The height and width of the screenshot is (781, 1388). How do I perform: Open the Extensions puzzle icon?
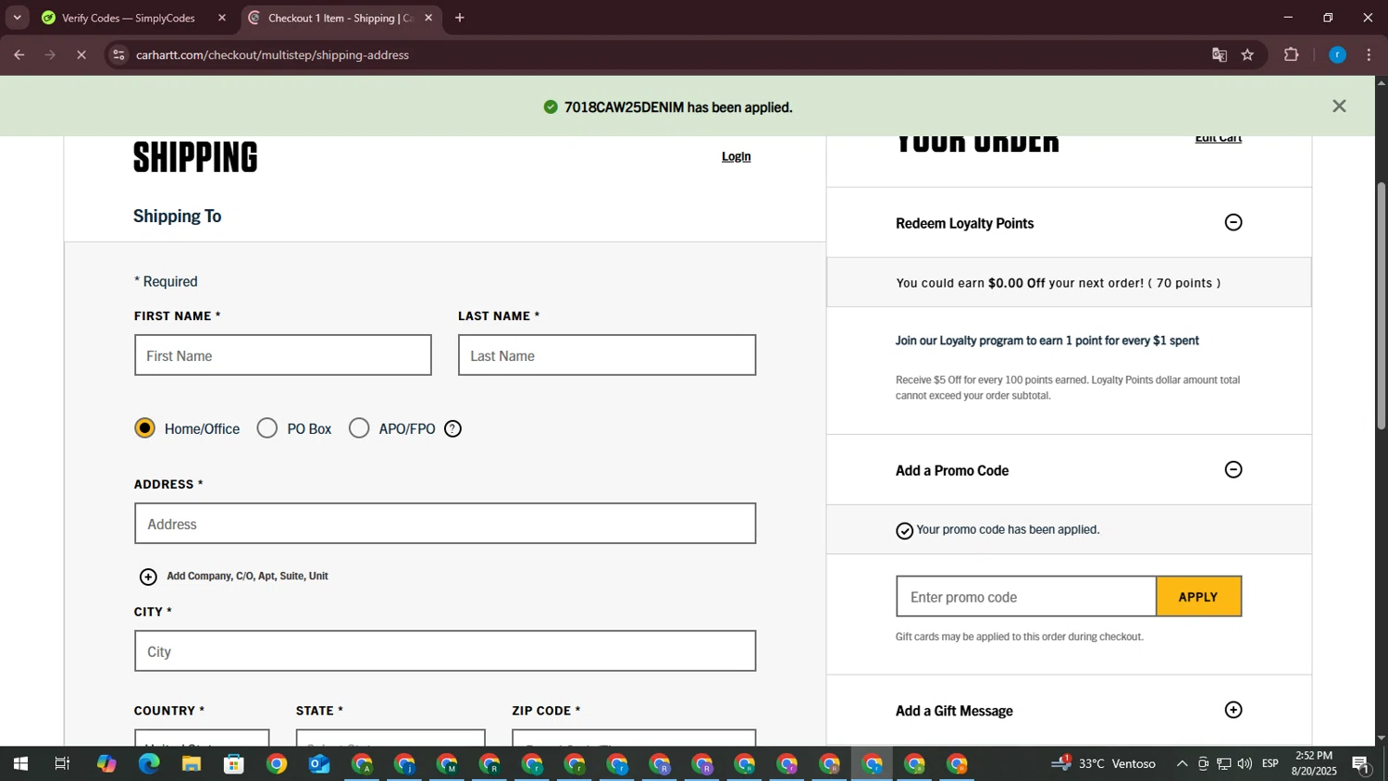tap(1292, 55)
